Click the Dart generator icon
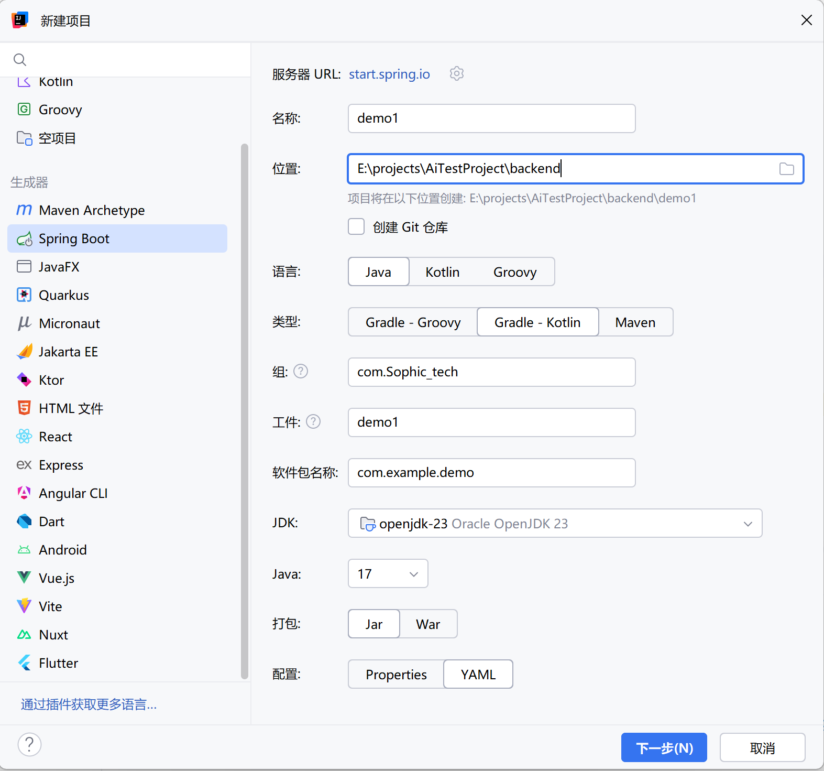 [24, 521]
